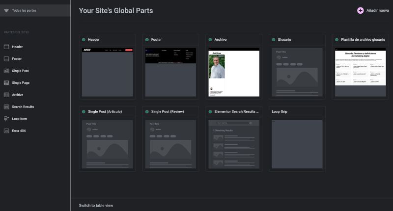
Task: Click the Header icon in sidebar
Action: click(6, 47)
